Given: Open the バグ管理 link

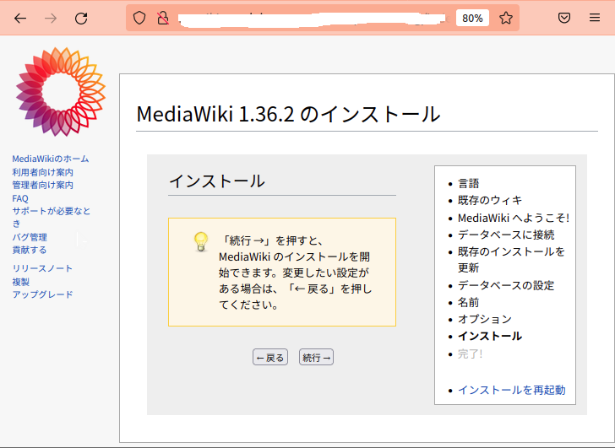Looking at the screenshot, I should pyautogui.click(x=30, y=237).
